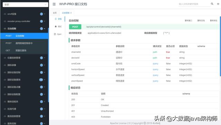Viewport: 221px width, 125px height.
Task: Open the 国标设备配置 group label
Action: 14,94
